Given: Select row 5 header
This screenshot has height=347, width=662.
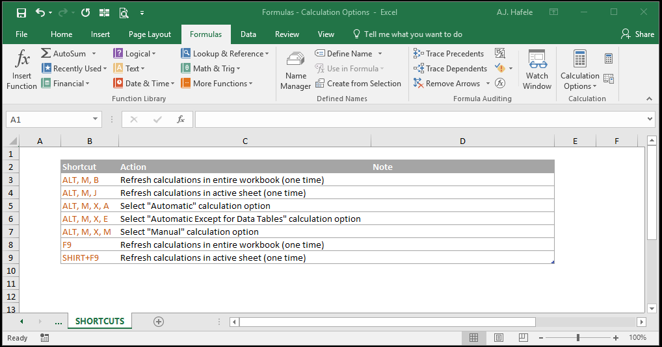Looking at the screenshot, I should (x=11, y=206).
